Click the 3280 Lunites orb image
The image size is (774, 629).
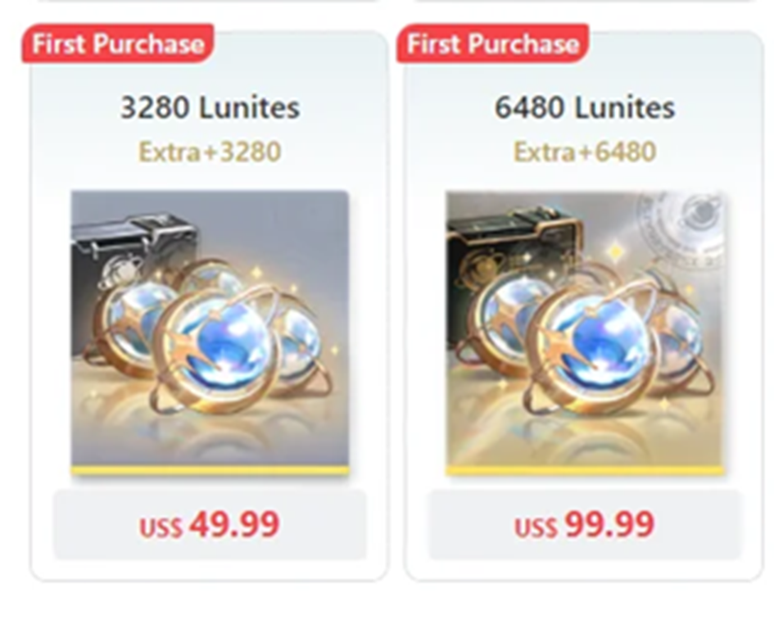210,333
